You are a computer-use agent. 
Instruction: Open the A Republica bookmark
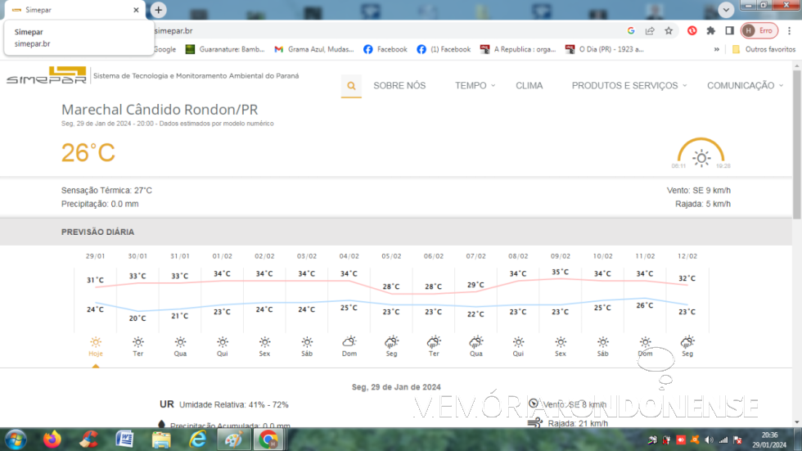[518, 49]
